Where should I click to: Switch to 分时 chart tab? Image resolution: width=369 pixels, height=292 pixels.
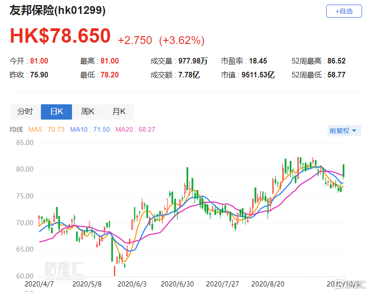25,112
